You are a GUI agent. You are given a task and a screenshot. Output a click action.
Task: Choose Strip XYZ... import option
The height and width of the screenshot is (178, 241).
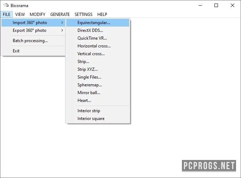coord(98,69)
